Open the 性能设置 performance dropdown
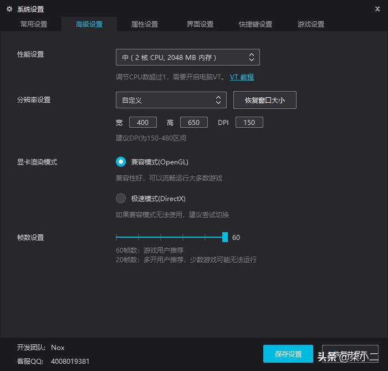Screen dimensions: 388x371 coord(188,57)
